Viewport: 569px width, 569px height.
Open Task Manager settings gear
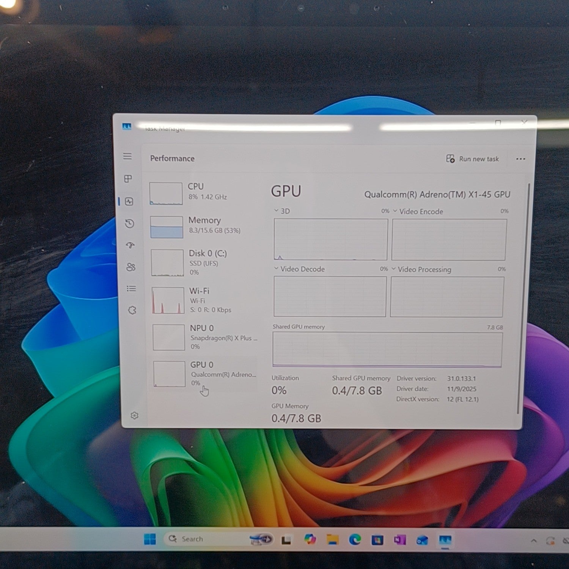134,415
